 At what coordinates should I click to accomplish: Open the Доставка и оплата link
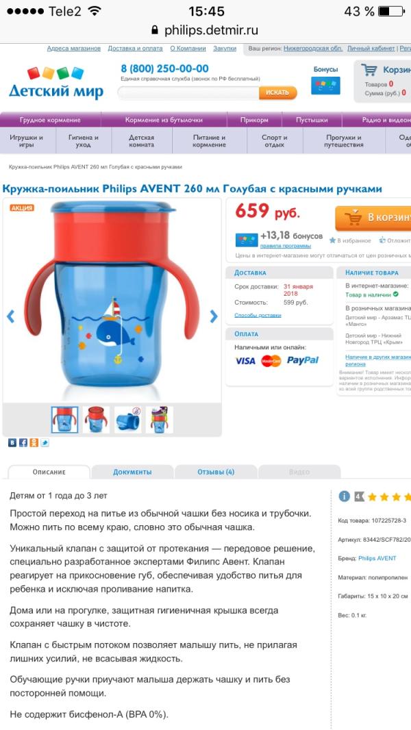click(136, 49)
